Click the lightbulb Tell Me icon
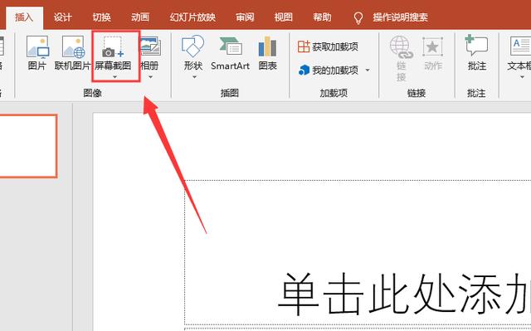531x331 pixels. [358, 17]
